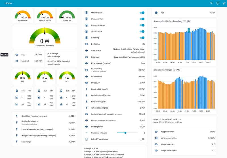
Task: Click the pencil edit dashboard icon
Action: click(x=224, y=3)
